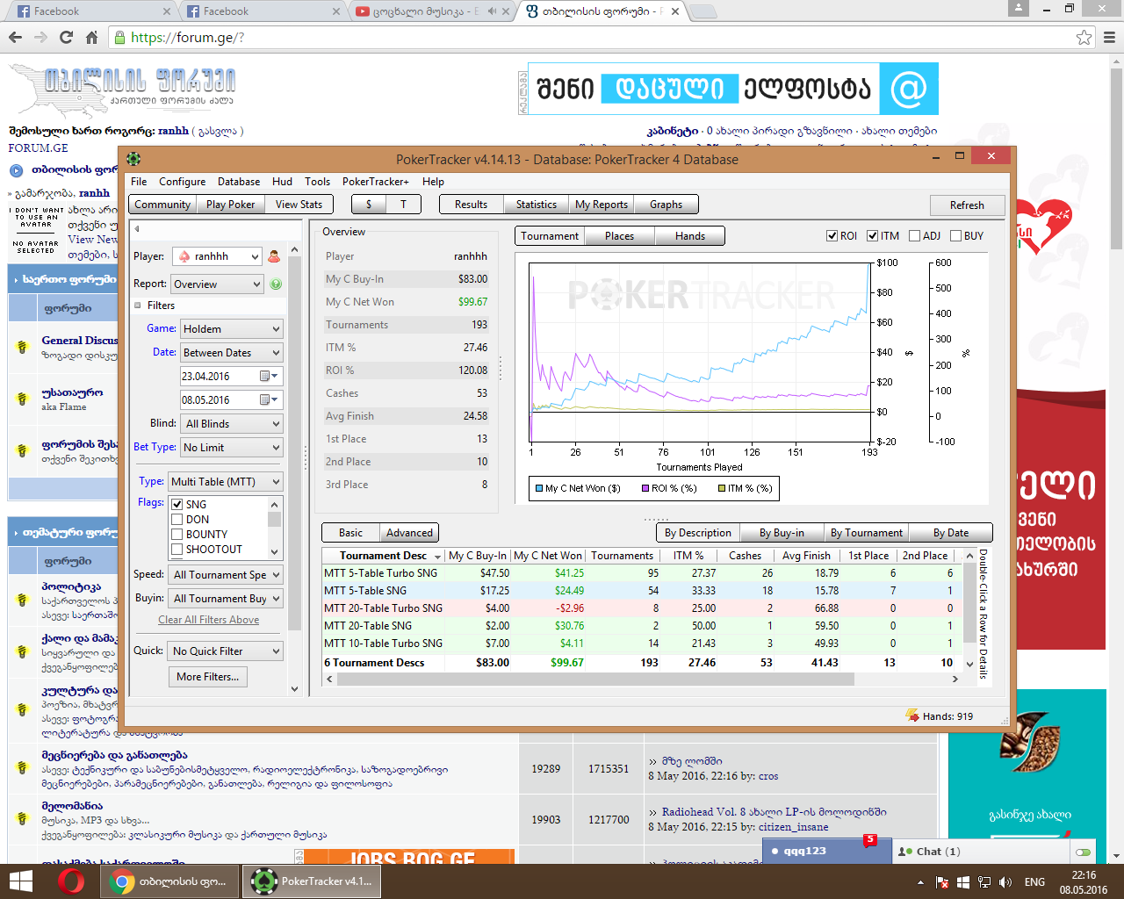Show hidden system tray icons
Viewport: 1124px width, 899px height.
[920, 882]
